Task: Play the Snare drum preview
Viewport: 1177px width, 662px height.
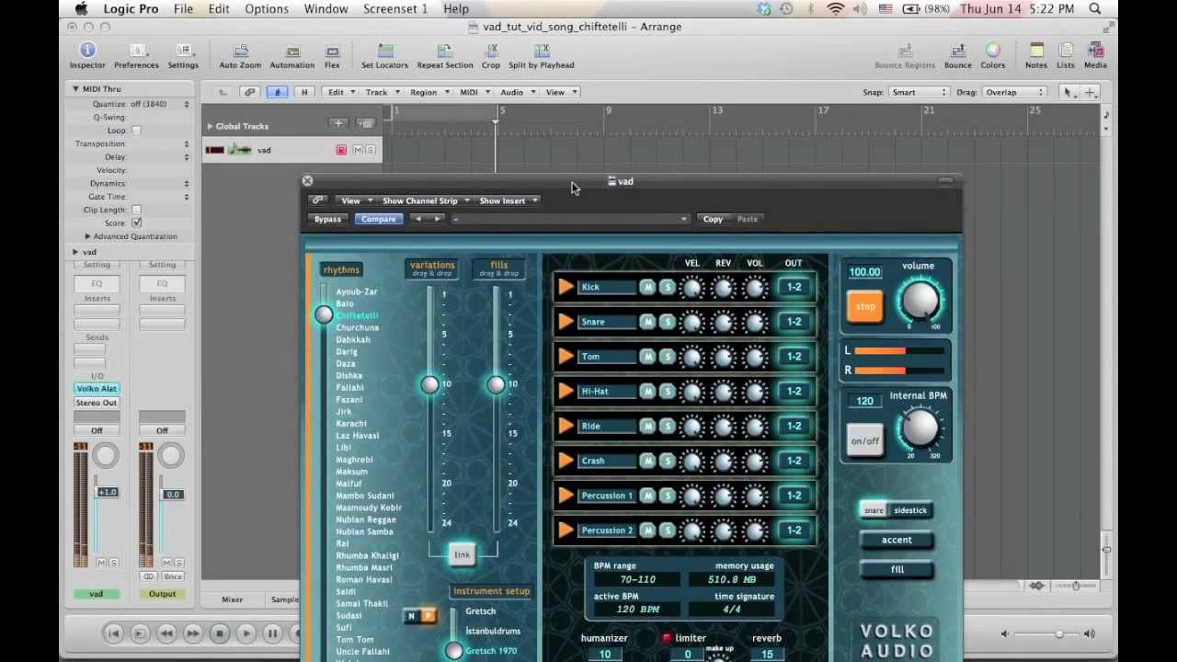Action: [566, 322]
